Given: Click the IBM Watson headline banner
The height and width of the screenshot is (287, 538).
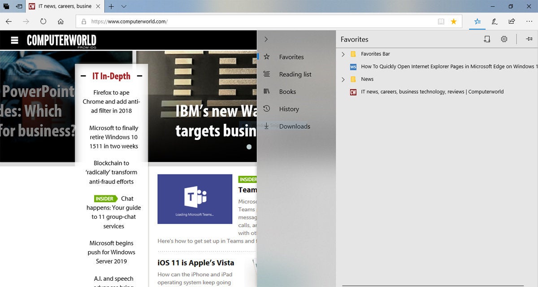Looking at the screenshot, I should 216,121.
